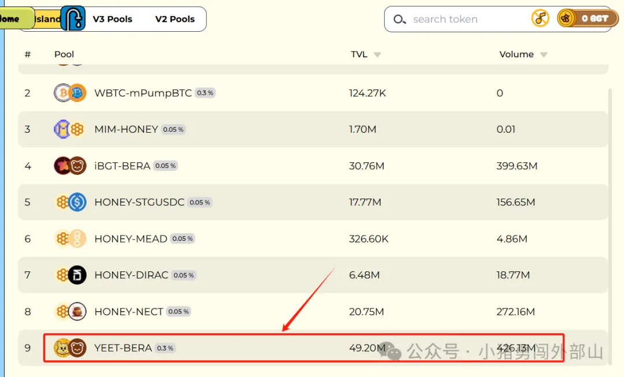Image resolution: width=624 pixels, height=377 pixels.
Task: Sort pools by Volume using its arrow
Action: (544, 54)
